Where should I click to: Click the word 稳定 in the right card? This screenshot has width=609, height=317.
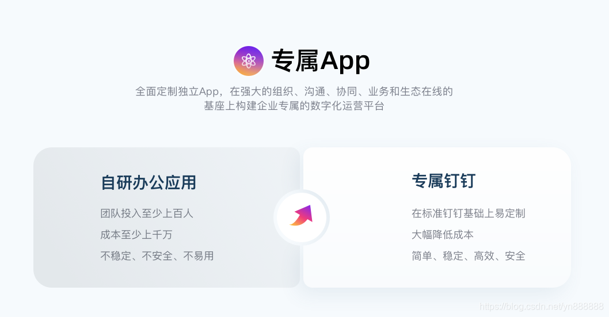click(x=453, y=256)
